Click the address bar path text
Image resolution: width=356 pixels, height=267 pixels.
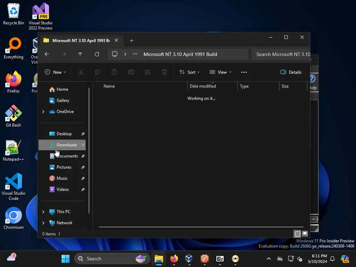180,54
